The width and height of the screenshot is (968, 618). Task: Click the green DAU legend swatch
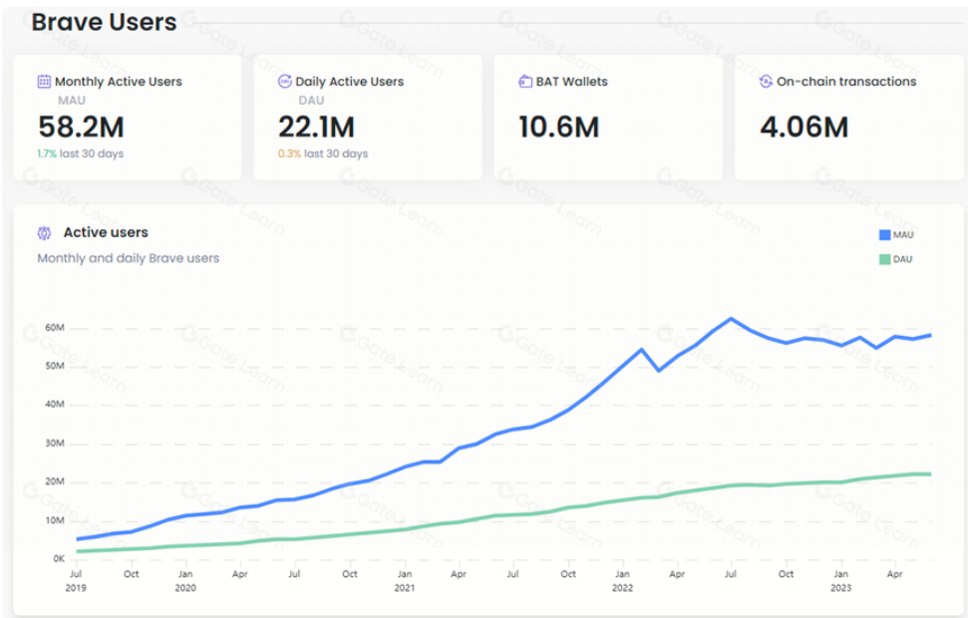coord(883,259)
